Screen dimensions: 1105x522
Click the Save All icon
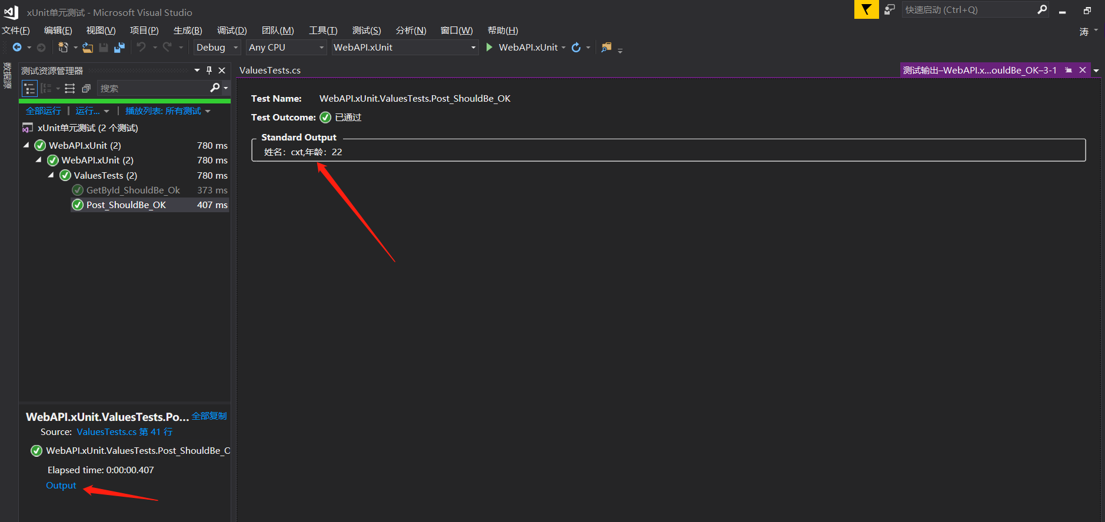[119, 48]
